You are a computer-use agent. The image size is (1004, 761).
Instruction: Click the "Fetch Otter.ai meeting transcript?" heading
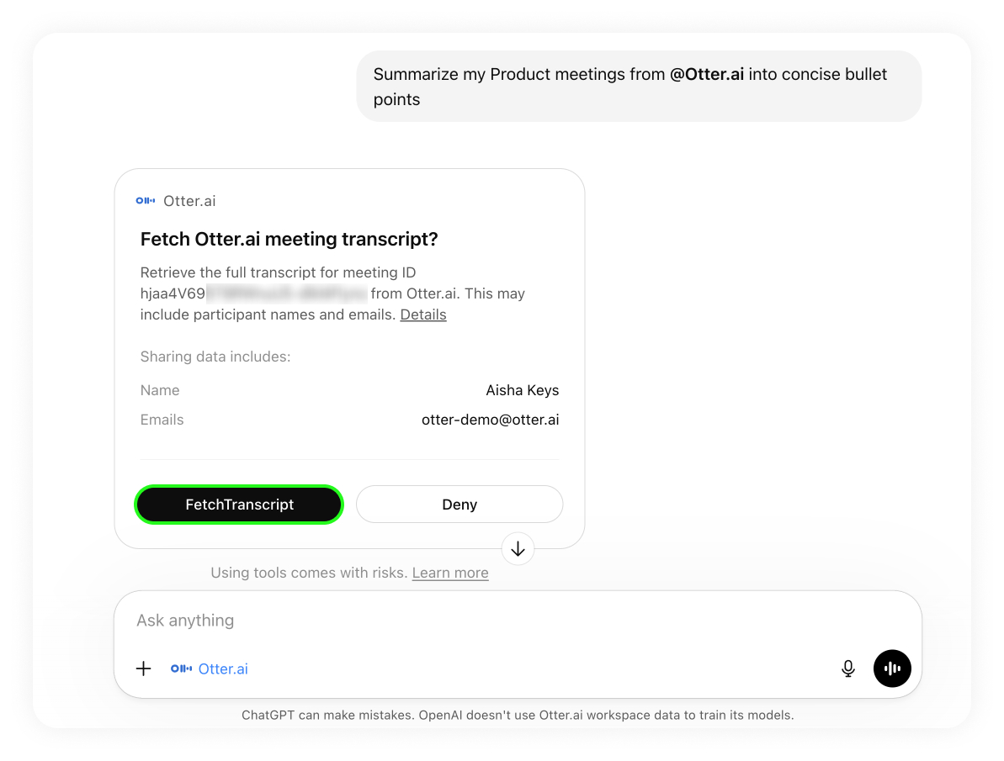[289, 239]
